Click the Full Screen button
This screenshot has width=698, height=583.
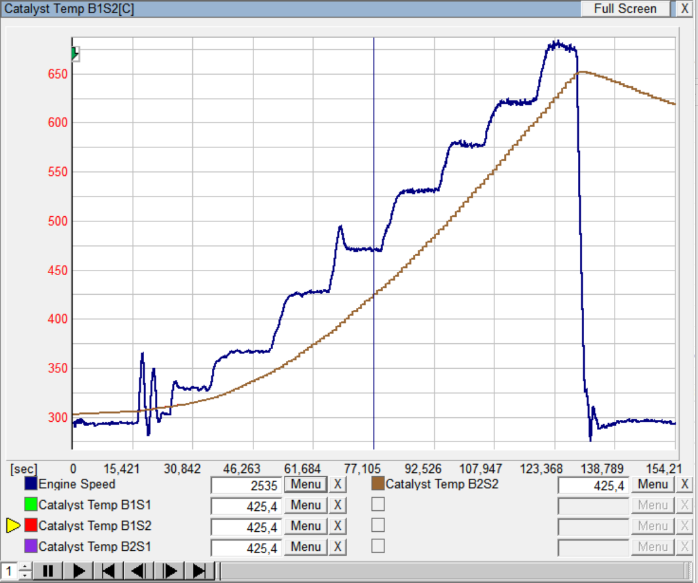tap(625, 9)
